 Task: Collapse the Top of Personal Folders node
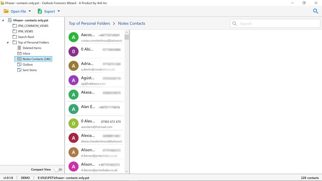[x=8, y=43]
